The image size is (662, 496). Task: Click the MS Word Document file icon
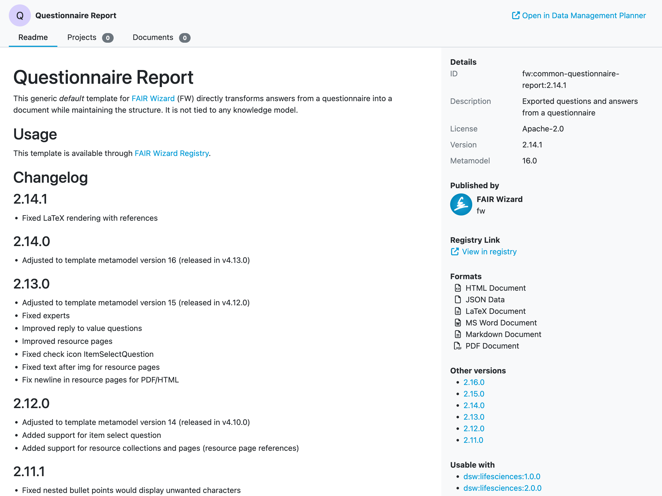coord(458,323)
